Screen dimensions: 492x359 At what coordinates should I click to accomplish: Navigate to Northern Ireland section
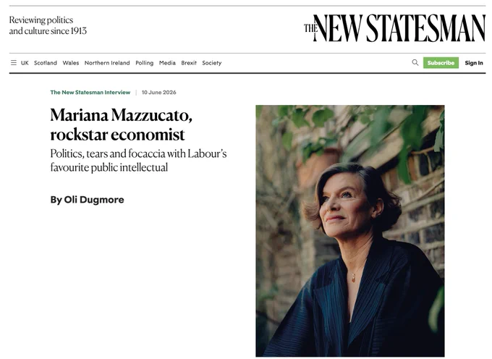click(107, 63)
